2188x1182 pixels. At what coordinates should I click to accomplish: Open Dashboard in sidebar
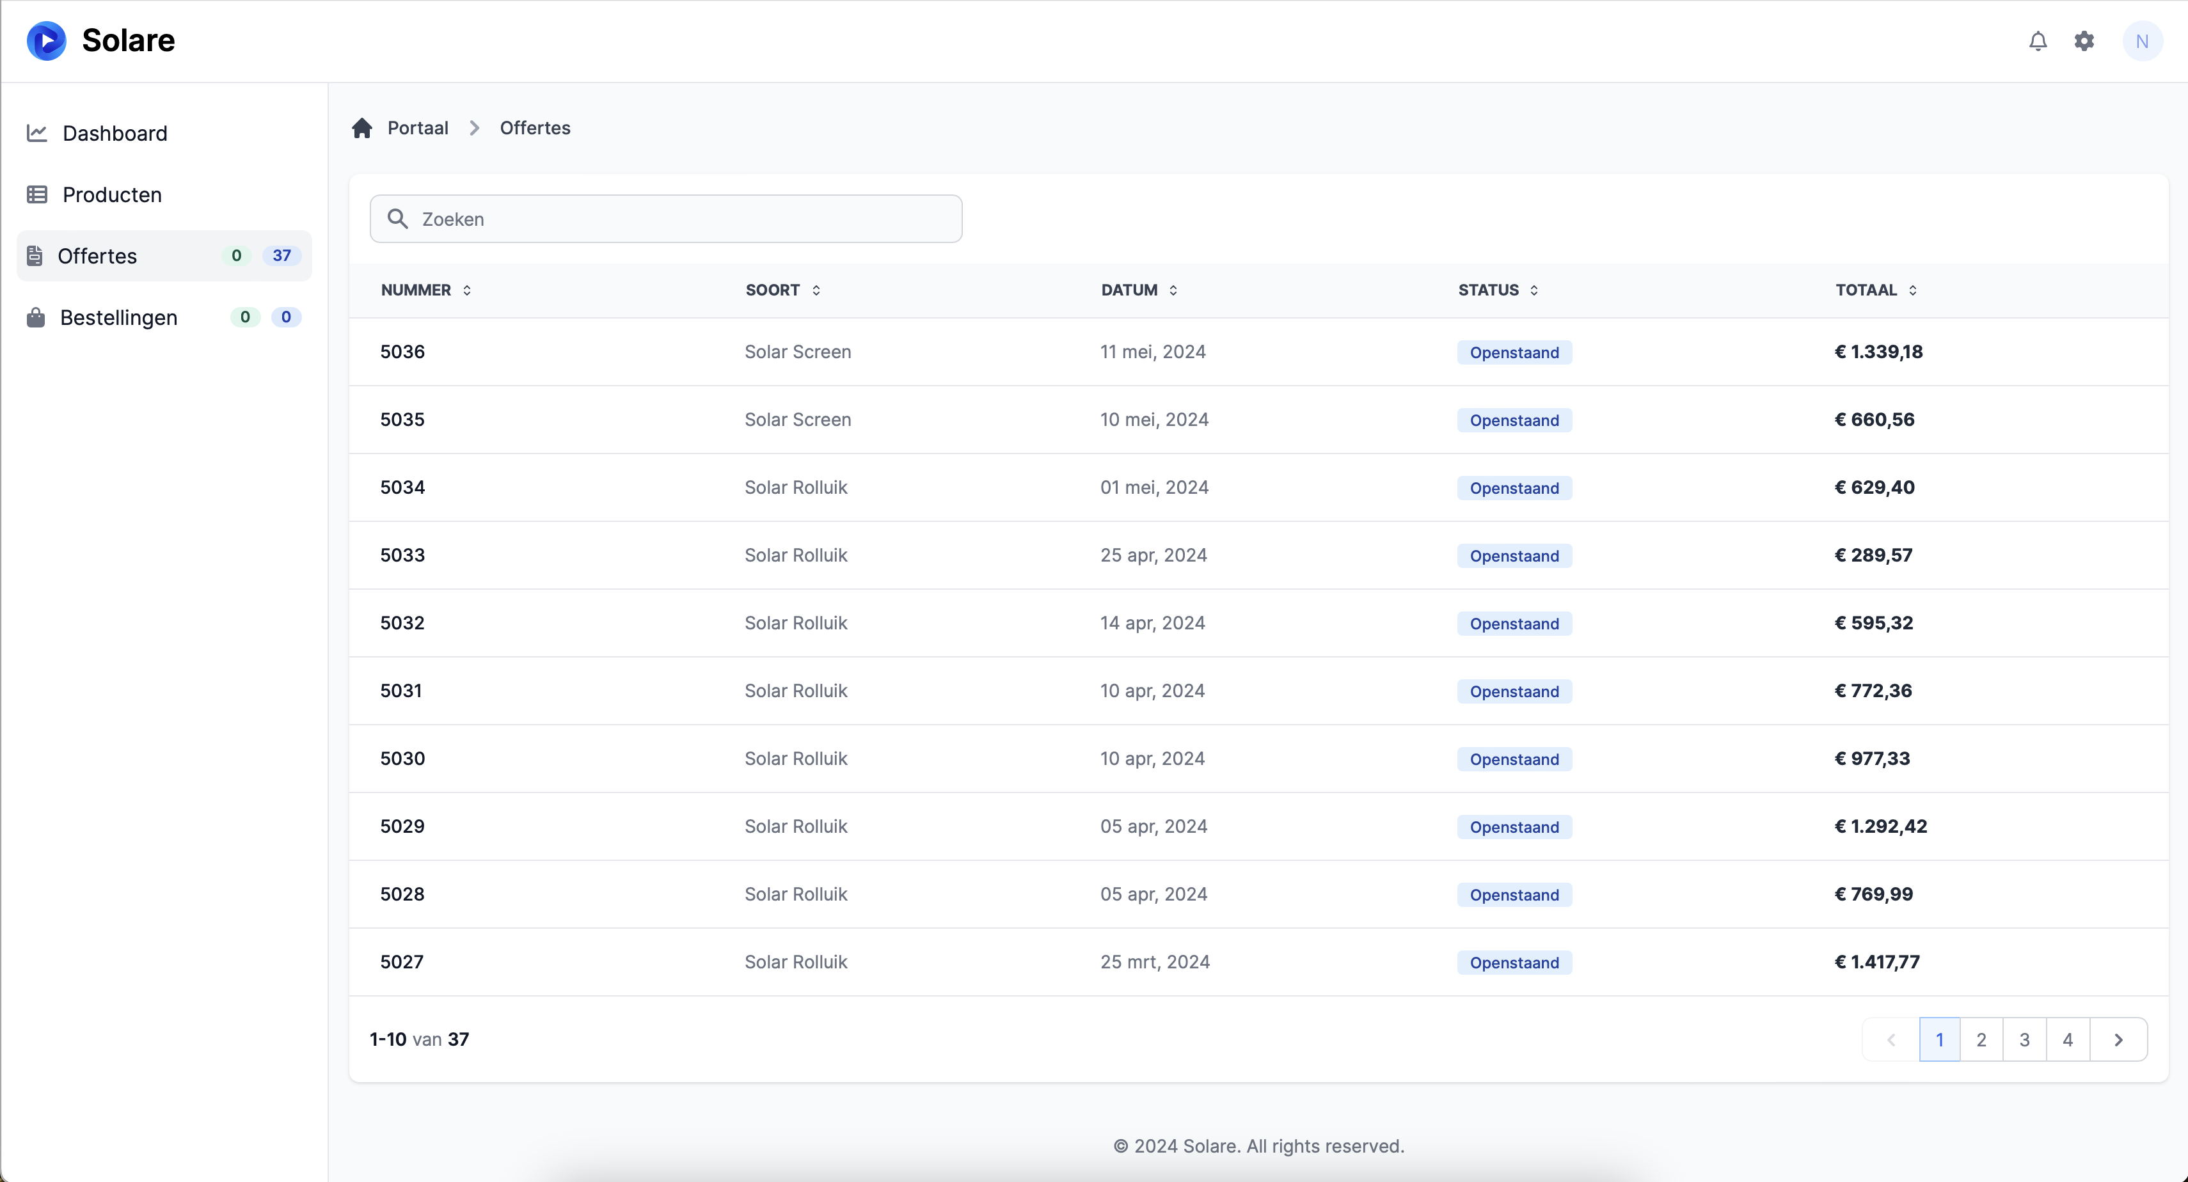click(165, 133)
